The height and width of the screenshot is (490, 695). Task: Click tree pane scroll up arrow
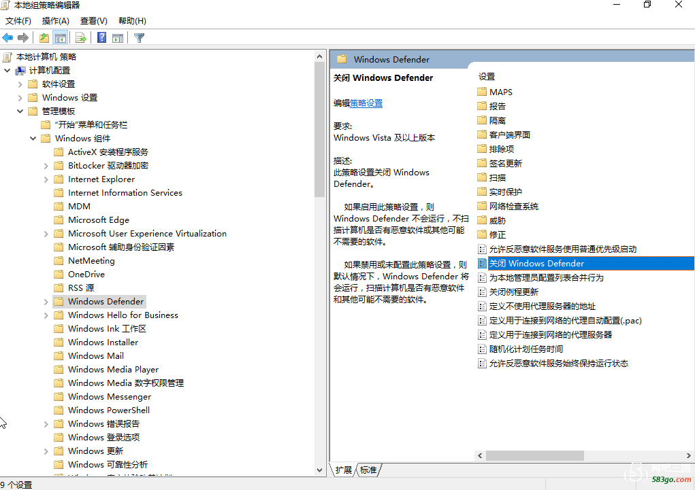pyautogui.click(x=319, y=56)
